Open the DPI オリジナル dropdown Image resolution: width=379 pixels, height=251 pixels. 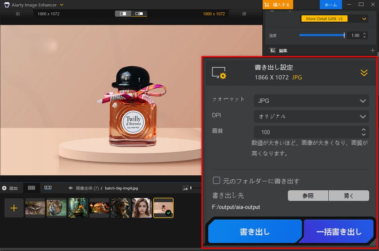pyautogui.click(x=311, y=116)
